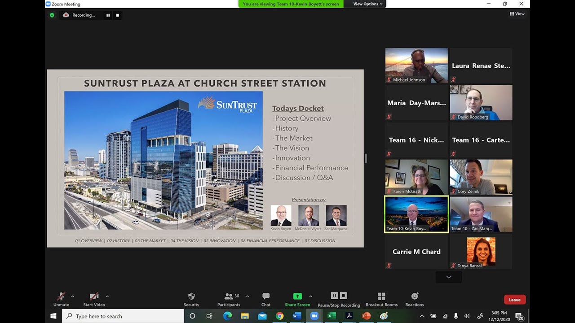Expand video options arrow beside Start Video
575x323 pixels.
click(107, 297)
